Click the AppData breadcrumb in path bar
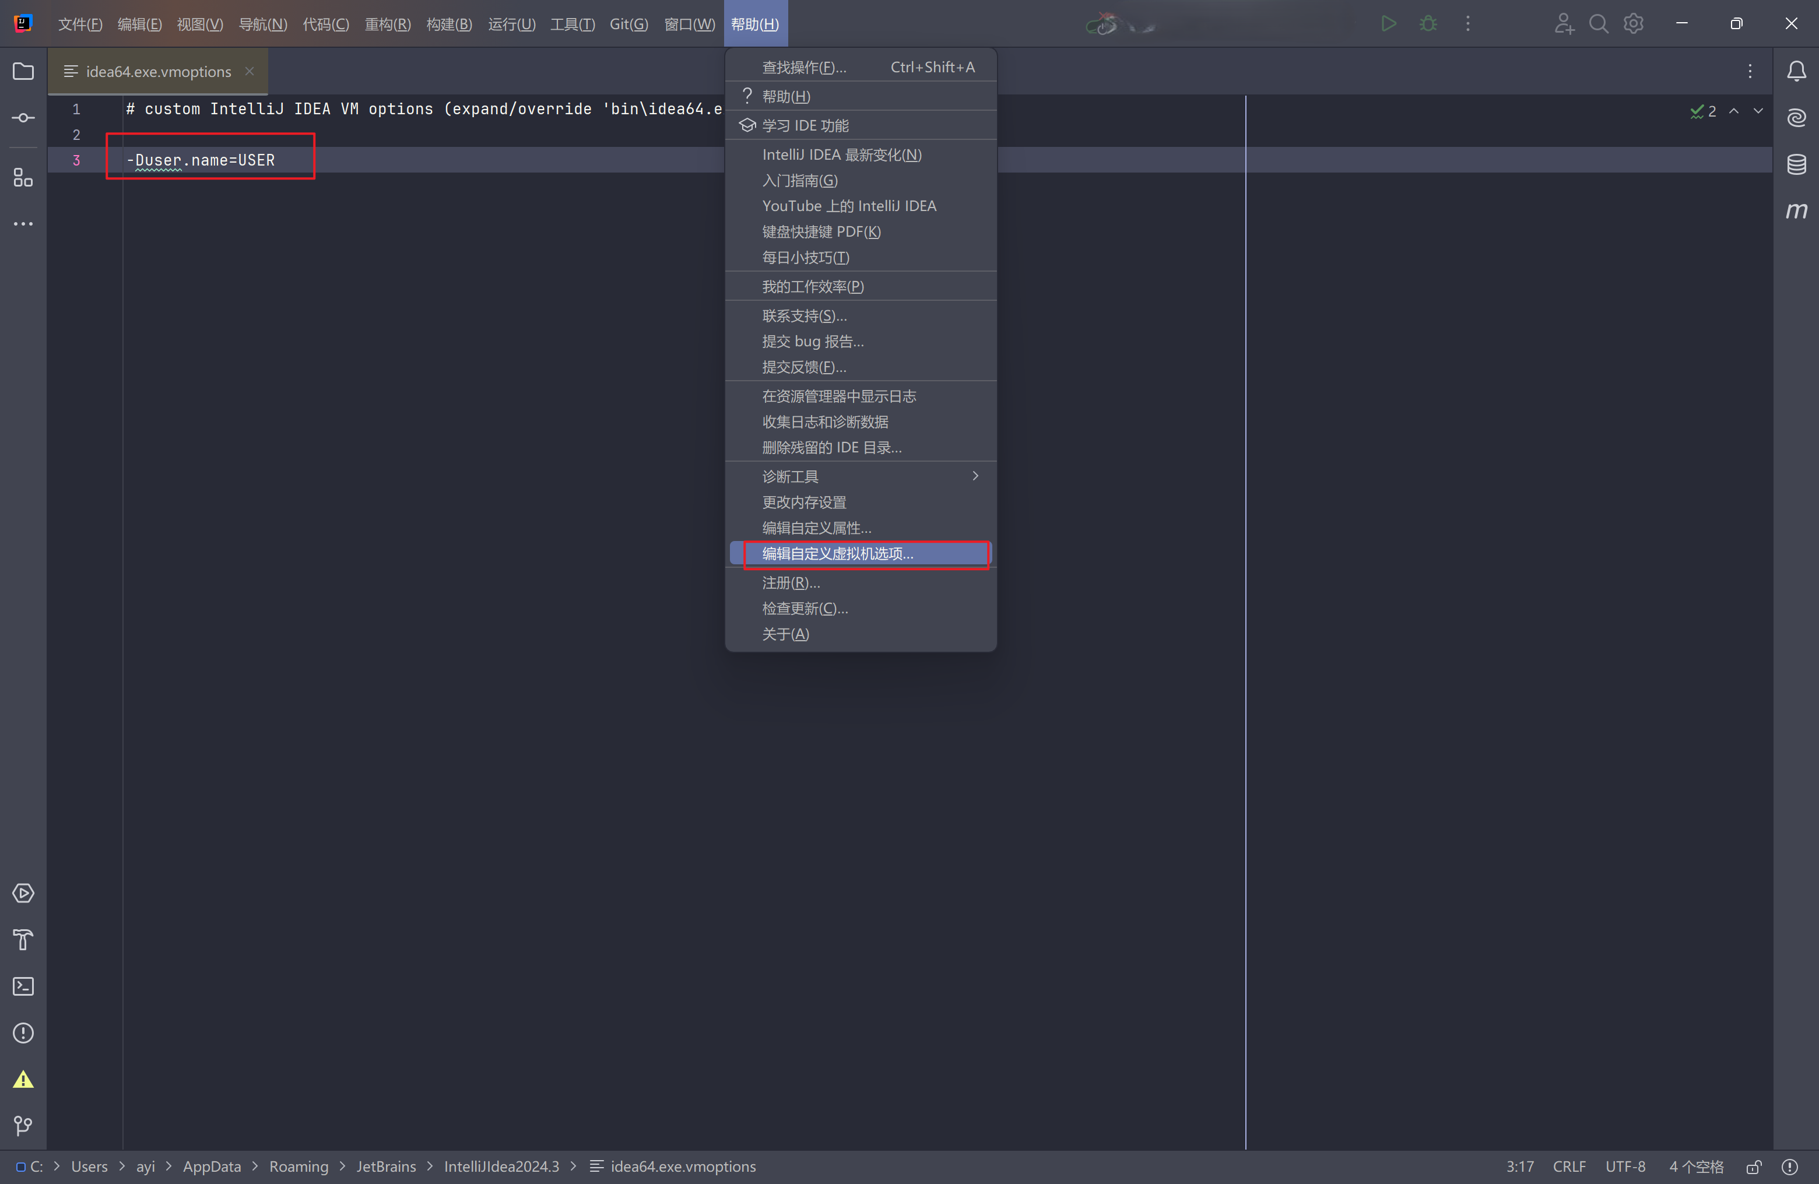Screen dimensions: 1819x1184 point(212,1167)
